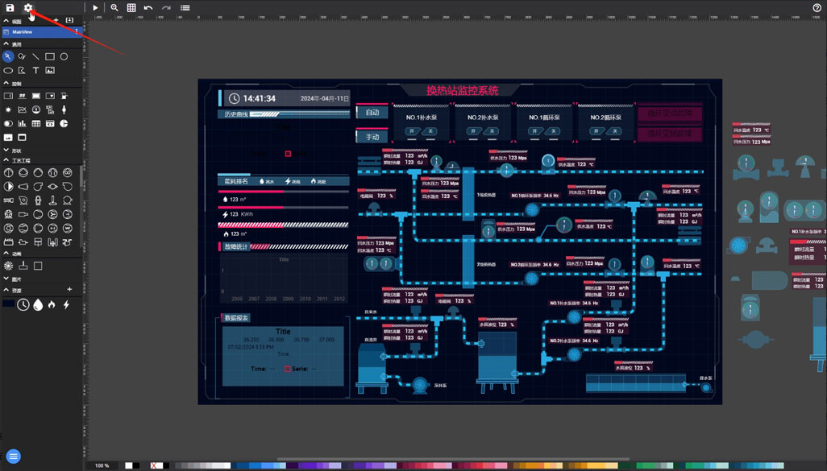This screenshot has height=471, width=827.
Task: Collapse the 视图 section header
Action: click(x=6, y=21)
